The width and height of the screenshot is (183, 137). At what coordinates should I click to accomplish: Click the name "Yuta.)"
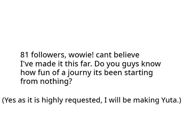[171, 100]
